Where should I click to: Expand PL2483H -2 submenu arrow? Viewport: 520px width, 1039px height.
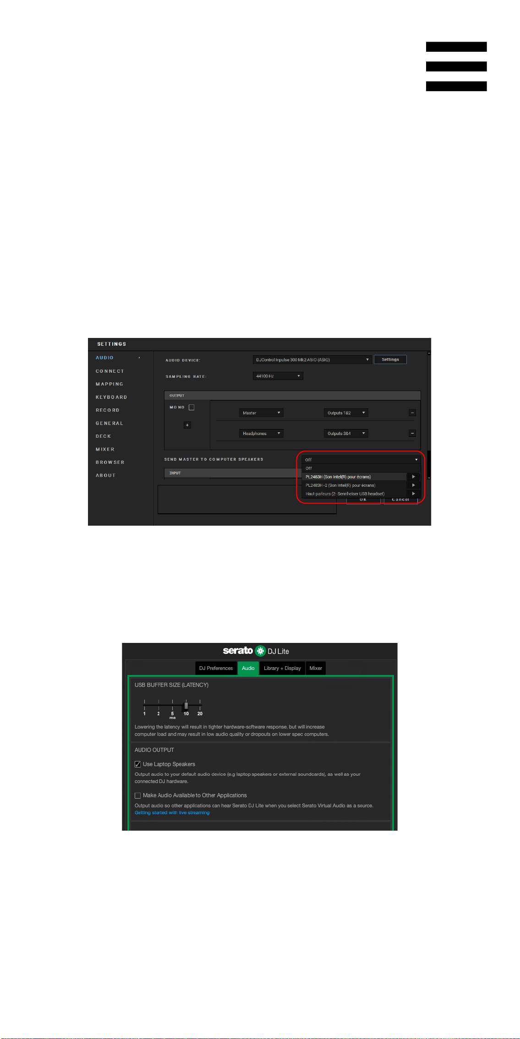pyautogui.click(x=413, y=485)
